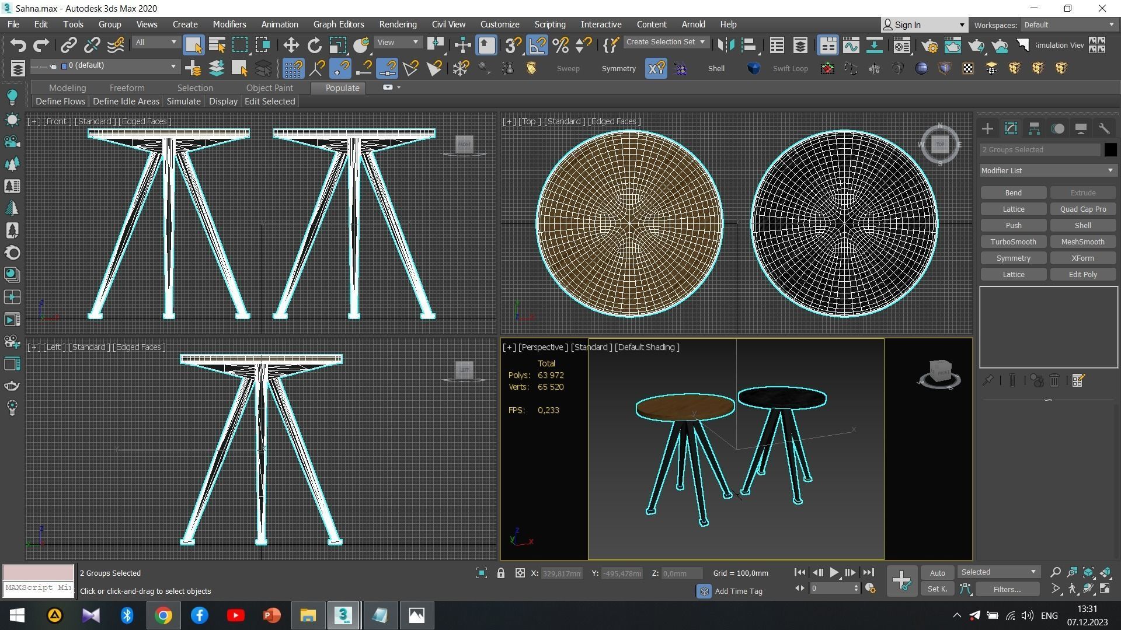Open the Material Editor icon
Screen dimensions: 1121x630
pos(902,45)
